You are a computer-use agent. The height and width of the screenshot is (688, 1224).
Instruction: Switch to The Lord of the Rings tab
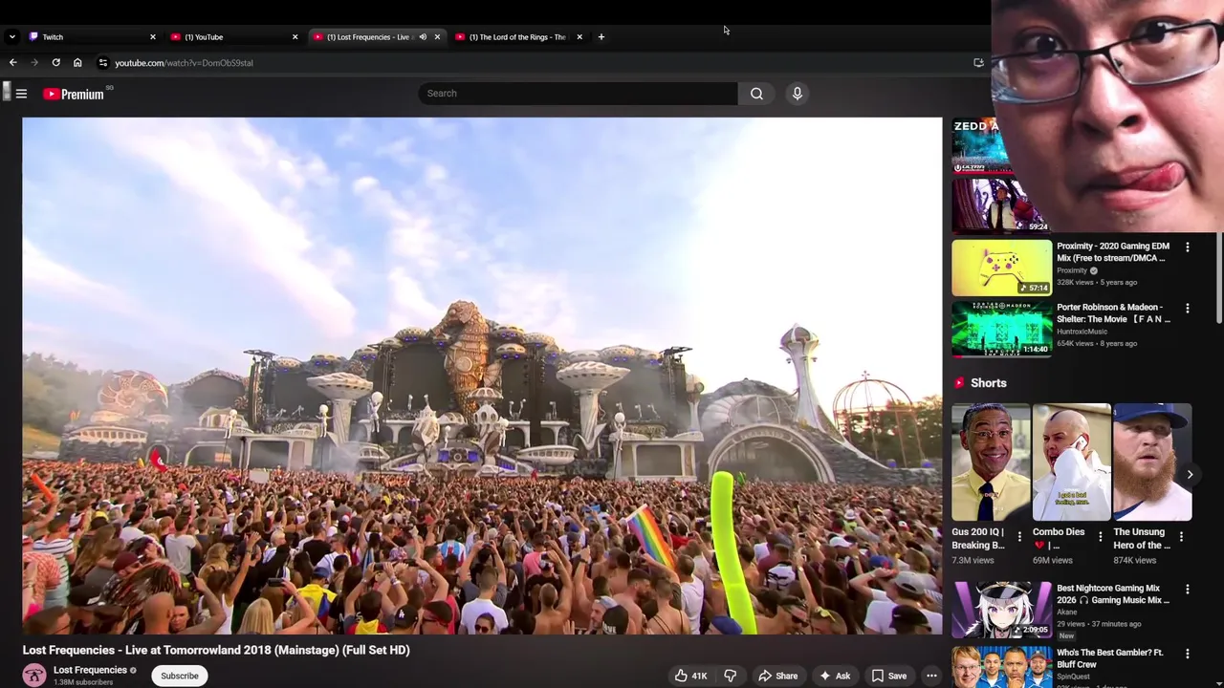519,37
